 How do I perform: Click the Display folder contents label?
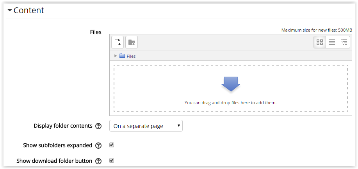[63, 126]
